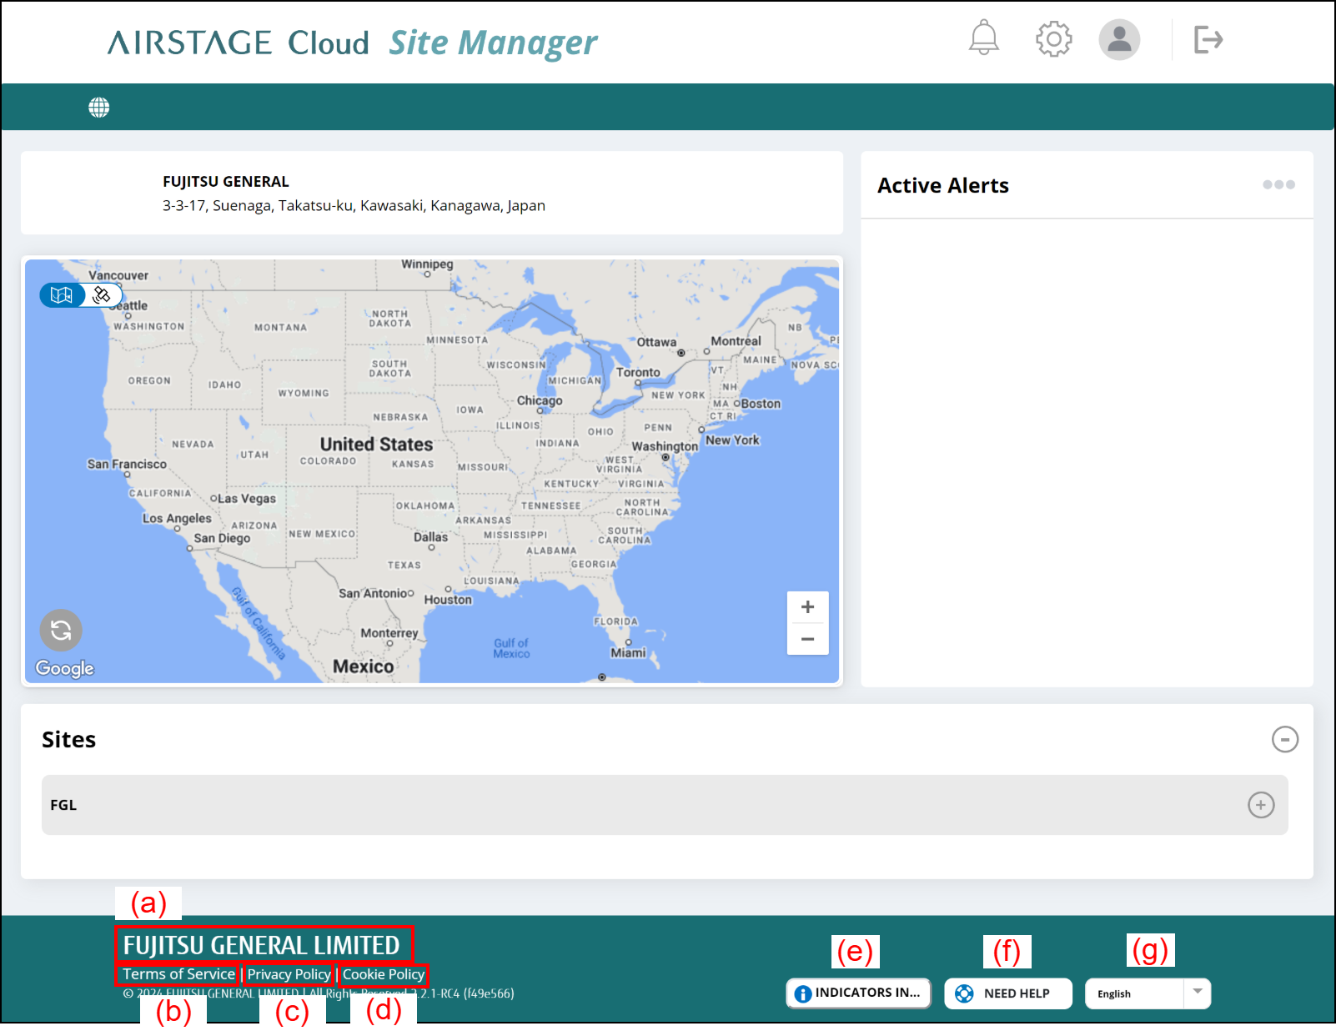The height and width of the screenshot is (1031, 1336).
Task: Open the Privacy Policy link
Action: (x=289, y=974)
